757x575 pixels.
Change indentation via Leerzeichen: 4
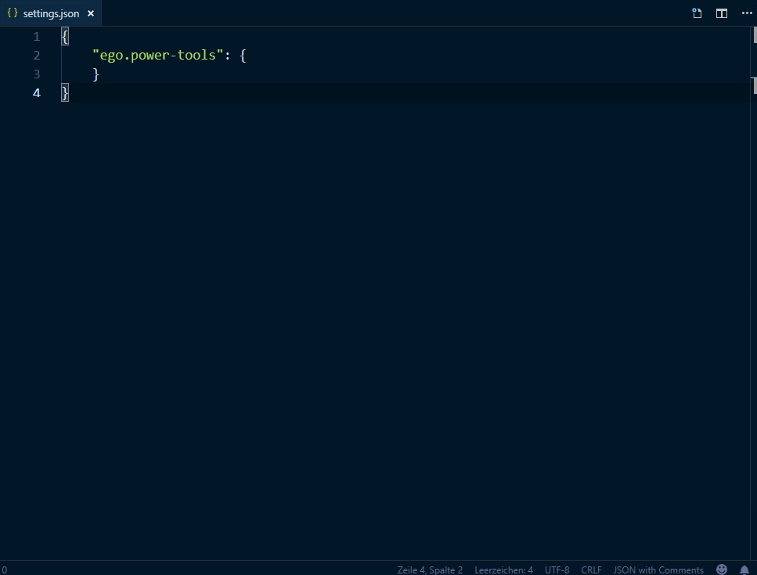503,570
